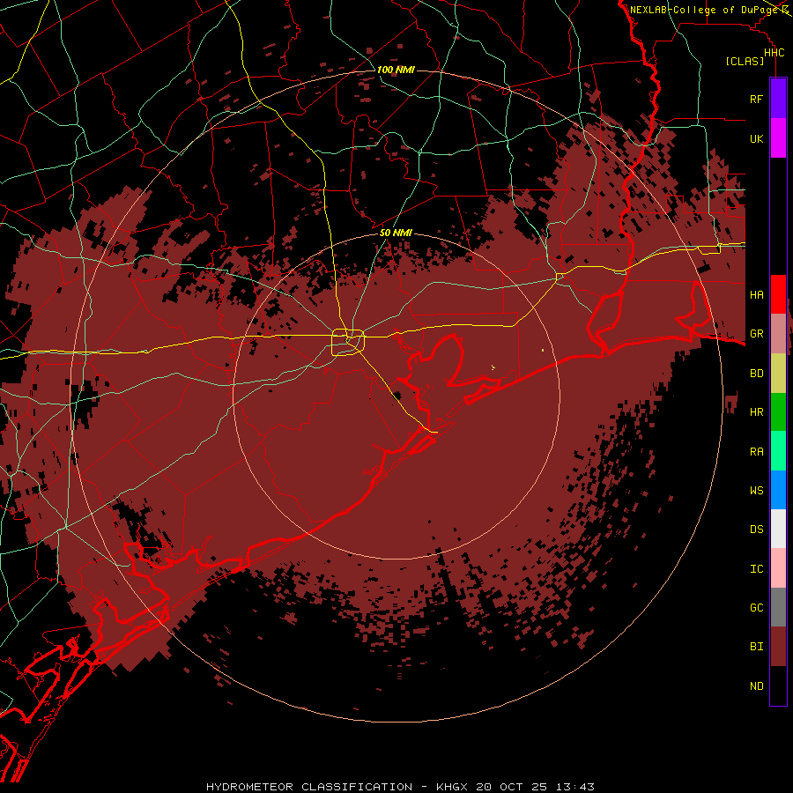Click the HR green legend swatch

pos(778,412)
